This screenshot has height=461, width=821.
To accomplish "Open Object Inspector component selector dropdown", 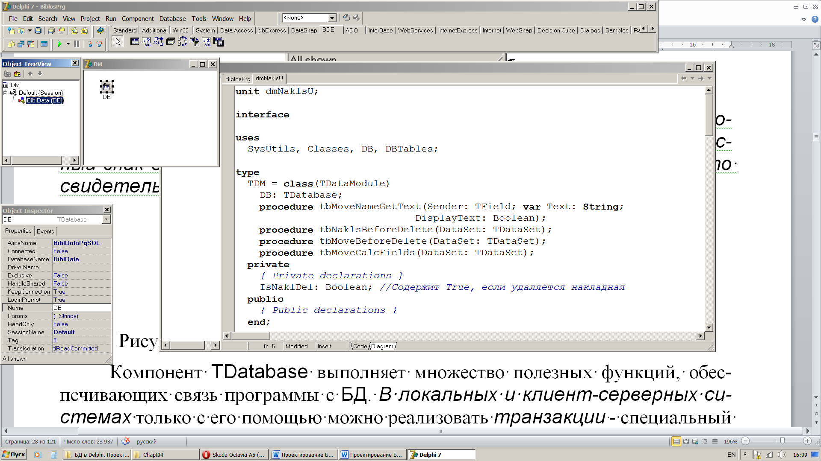I will (x=106, y=219).
